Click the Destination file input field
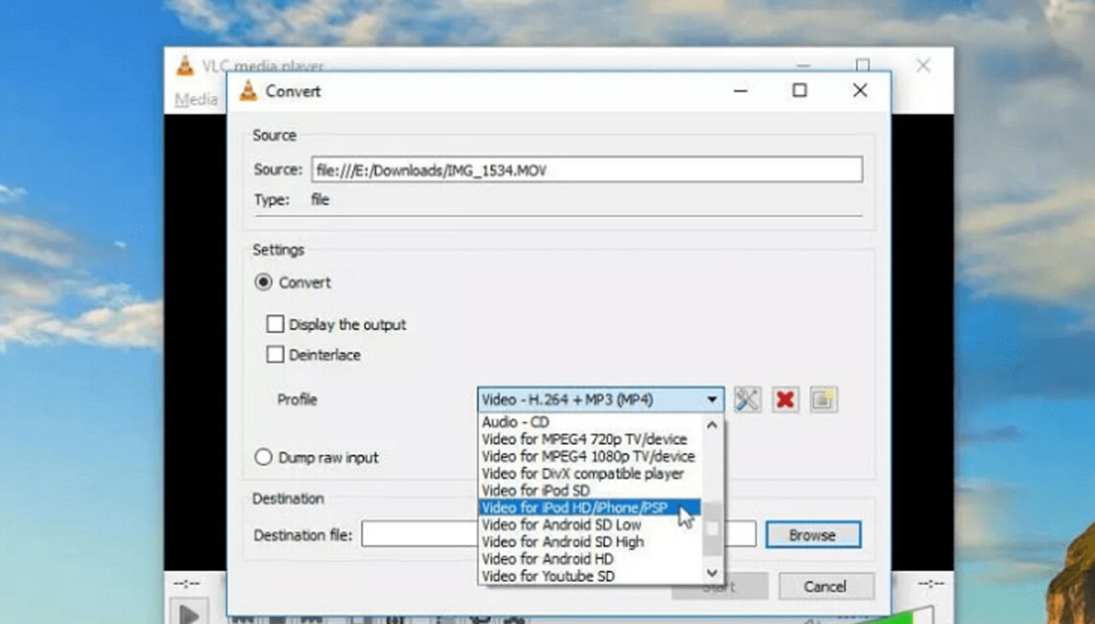Viewport: 1095px width, 624px height. coord(558,534)
